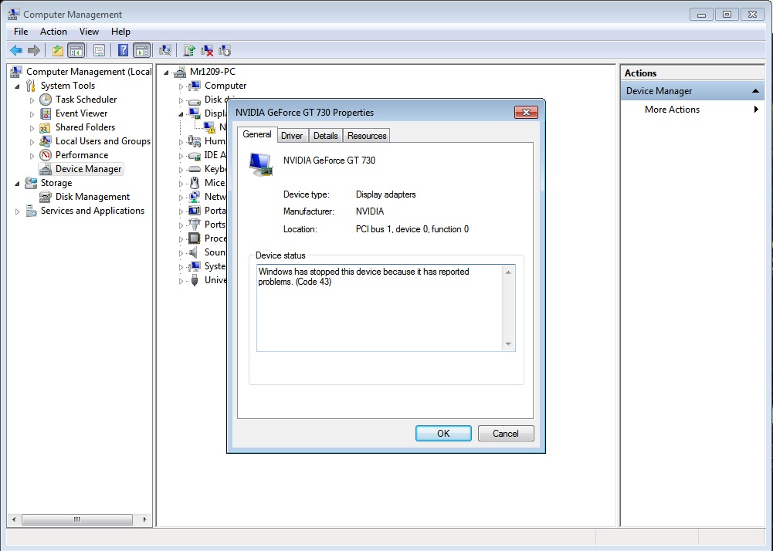Expand the Task Scheduler tree node
Viewport: 773px width, 551px height.
pos(32,100)
